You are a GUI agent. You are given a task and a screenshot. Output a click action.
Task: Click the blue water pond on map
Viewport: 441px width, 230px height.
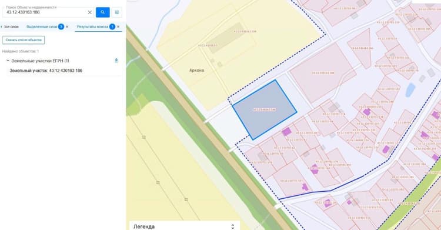pos(410,90)
